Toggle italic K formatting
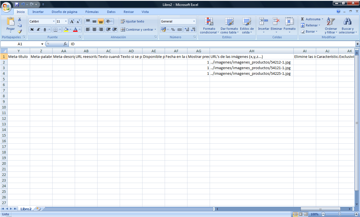360x217 pixels. tap(38, 30)
